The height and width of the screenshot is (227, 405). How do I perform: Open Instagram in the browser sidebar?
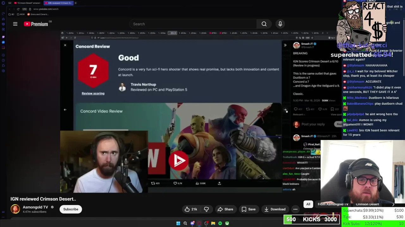(3, 48)
